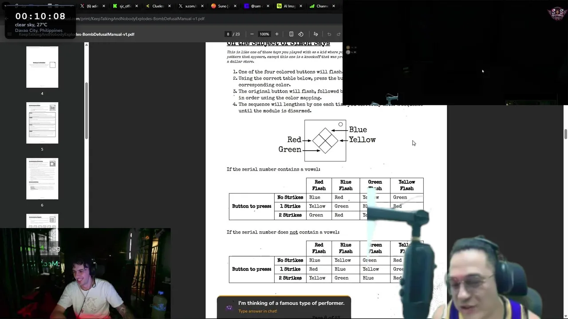Select page 6 thumbnail in sidebar

pos(42,179)
